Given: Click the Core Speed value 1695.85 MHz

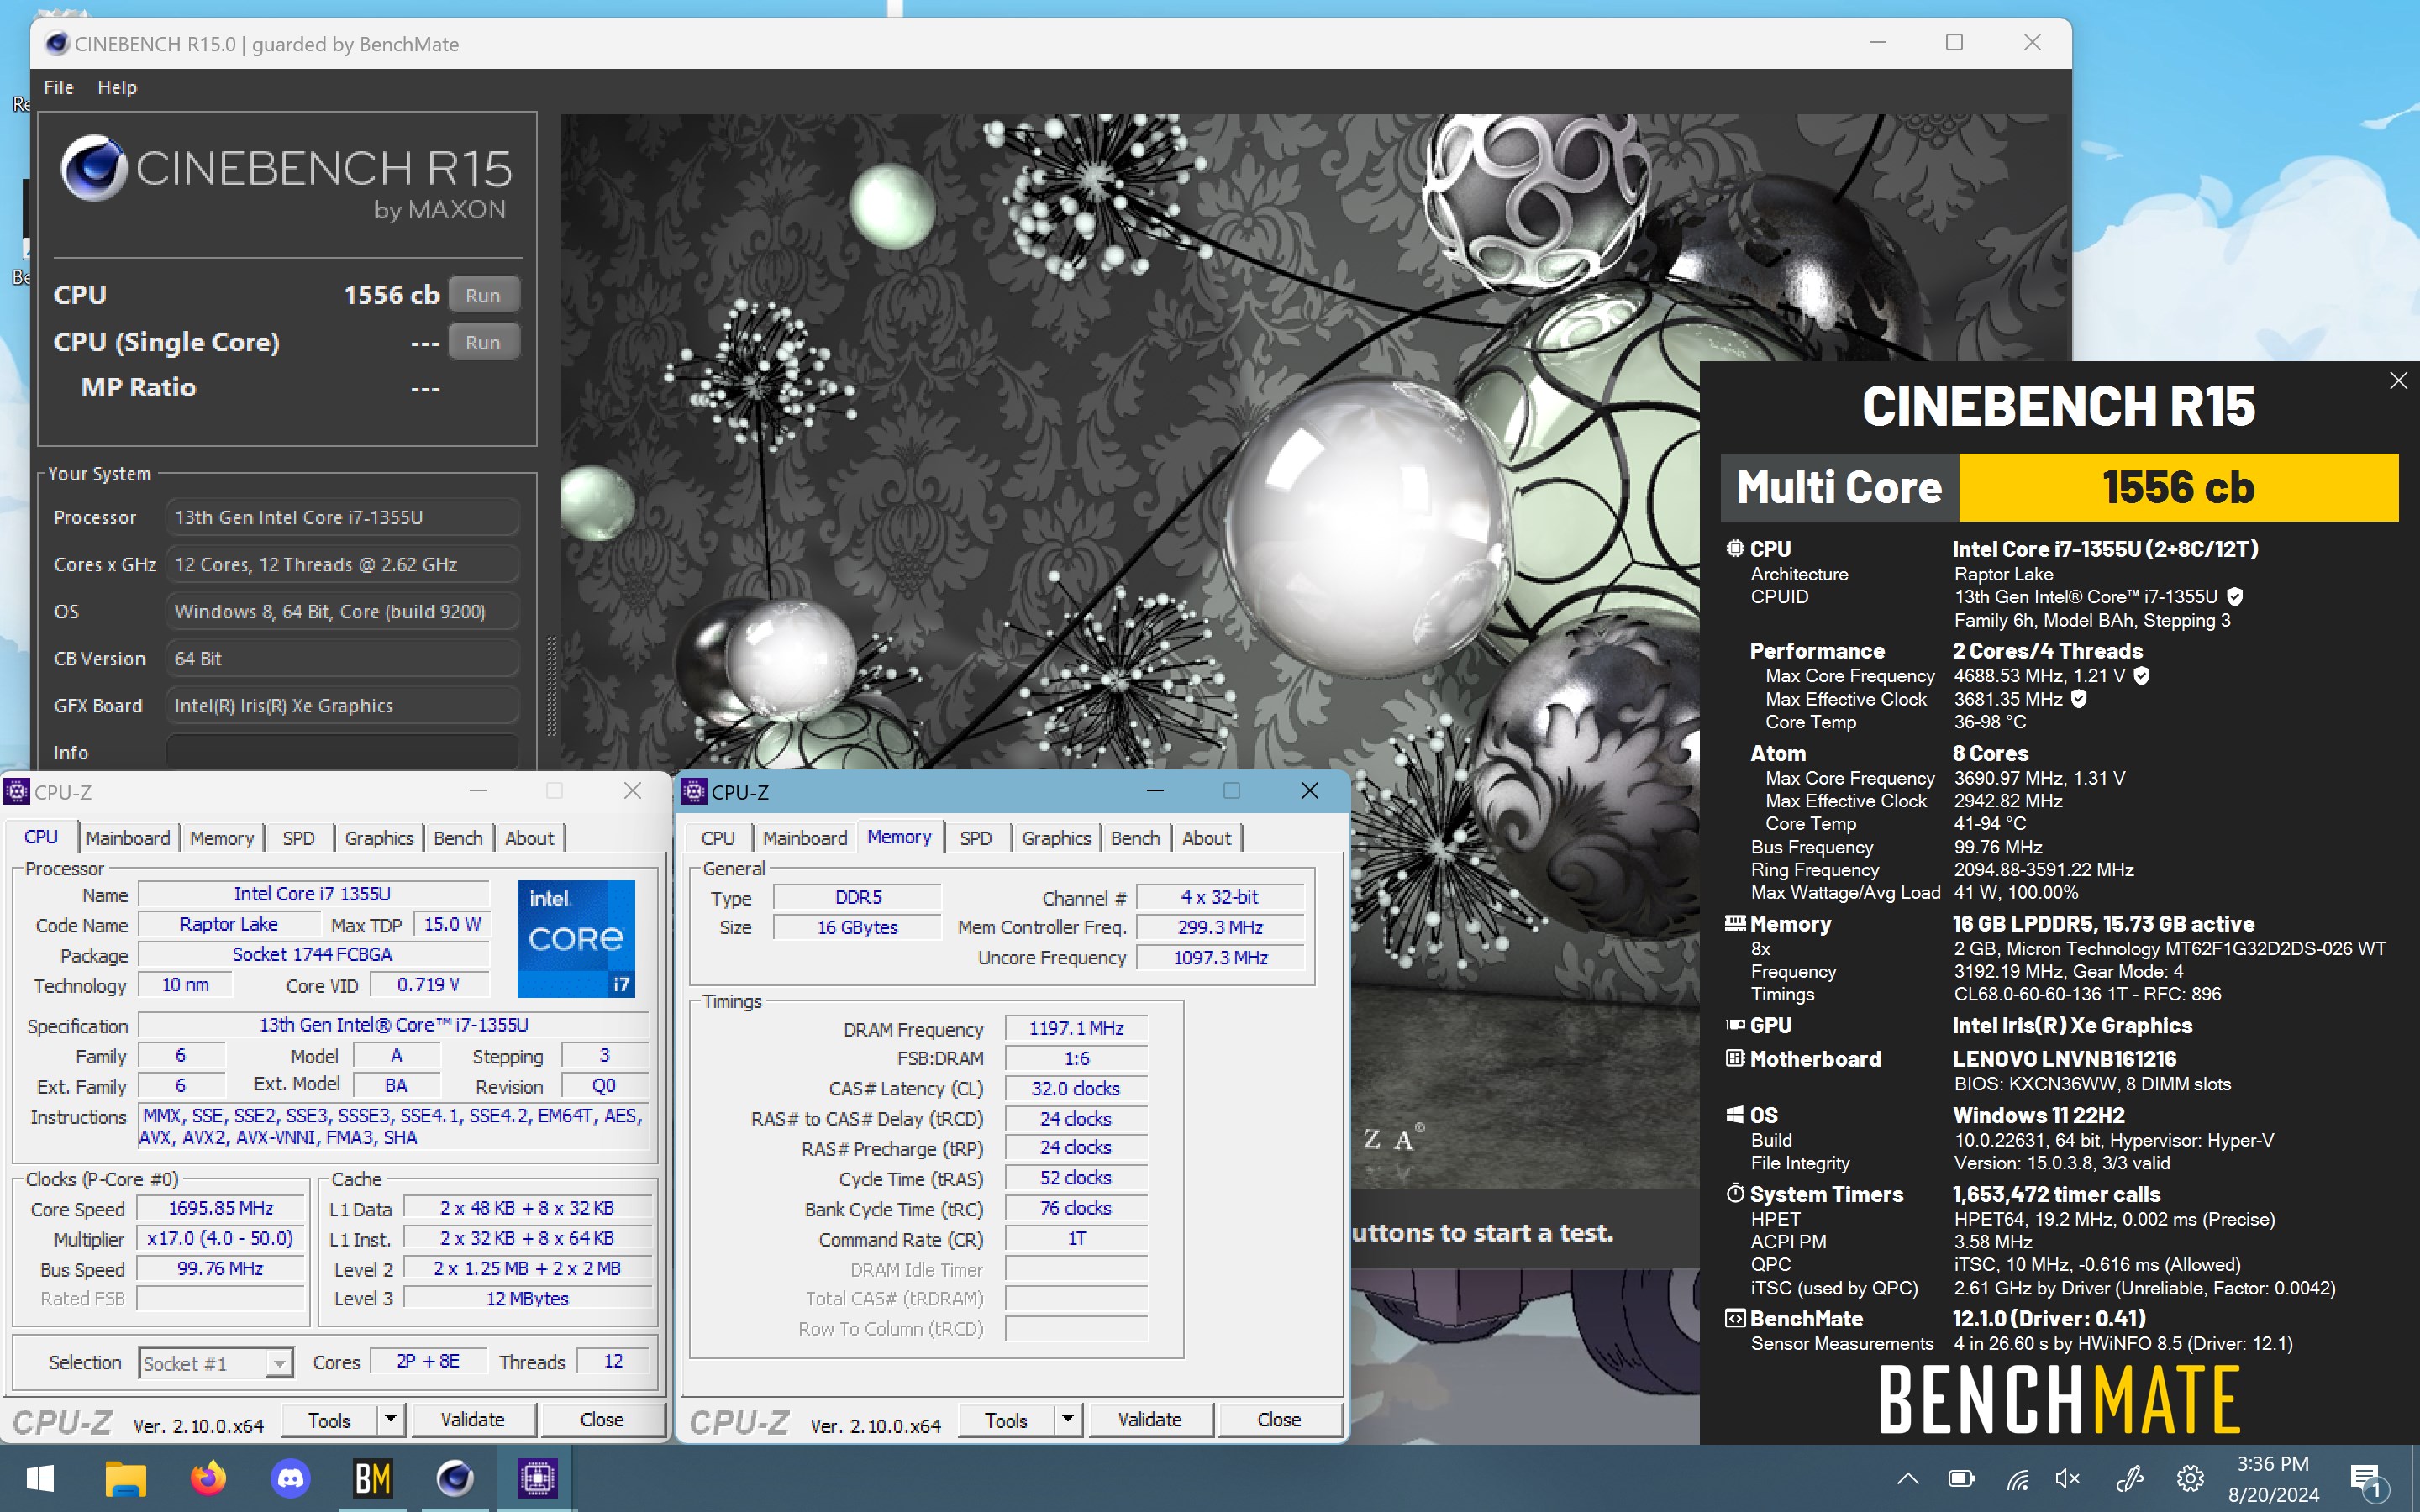Looking at the screenshot, I should pyautogui.click(x=221, y=1208).
